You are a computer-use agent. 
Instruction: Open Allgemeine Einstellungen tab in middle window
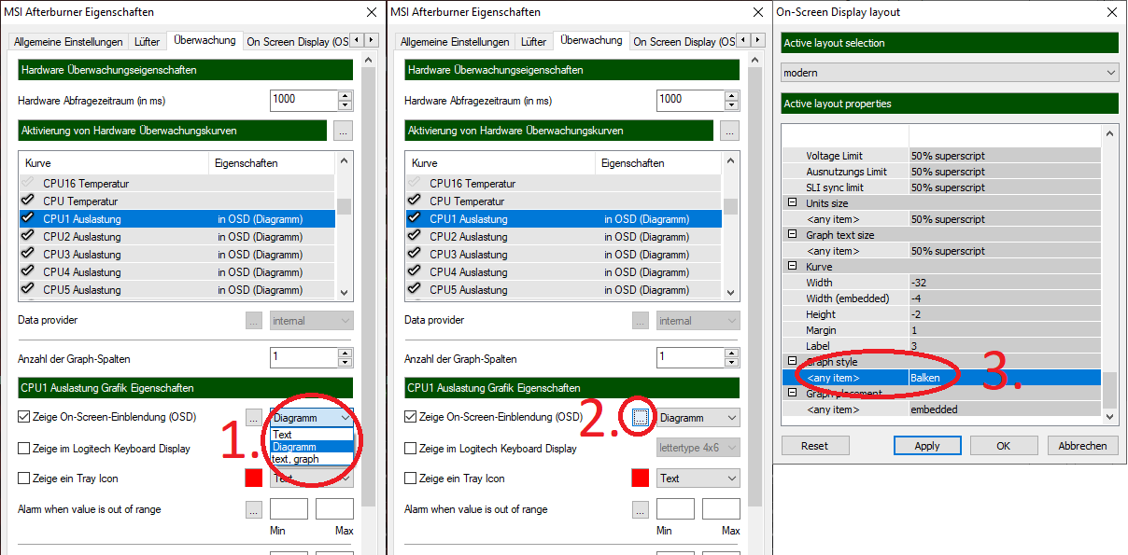coord(455,42)
